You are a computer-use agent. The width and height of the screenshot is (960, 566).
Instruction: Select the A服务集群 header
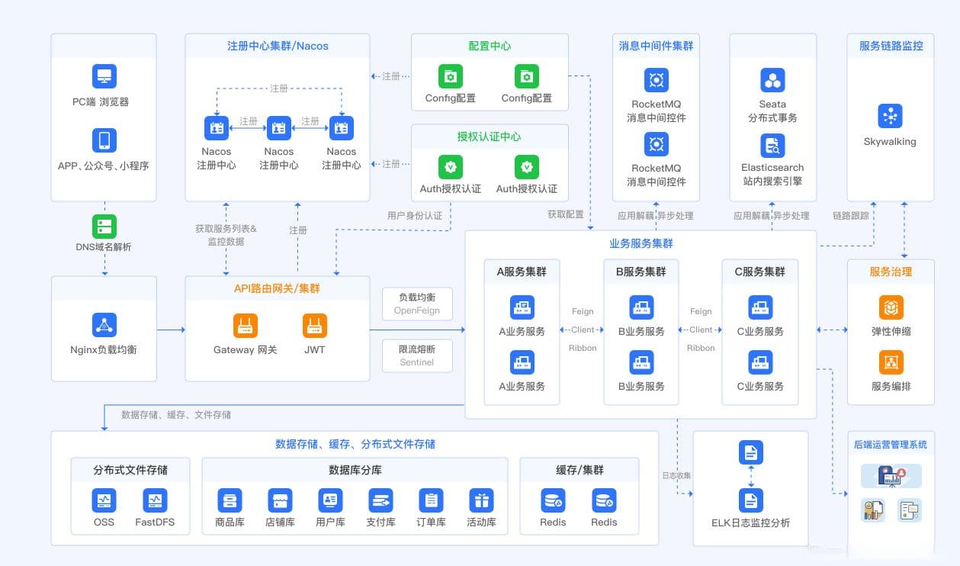pyautogui.click(x=522, y=272)
